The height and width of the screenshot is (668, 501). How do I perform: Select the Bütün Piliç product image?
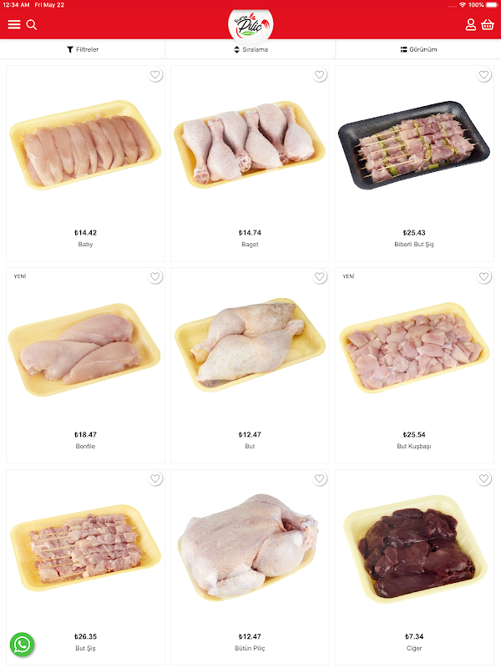tap(250, 547)
